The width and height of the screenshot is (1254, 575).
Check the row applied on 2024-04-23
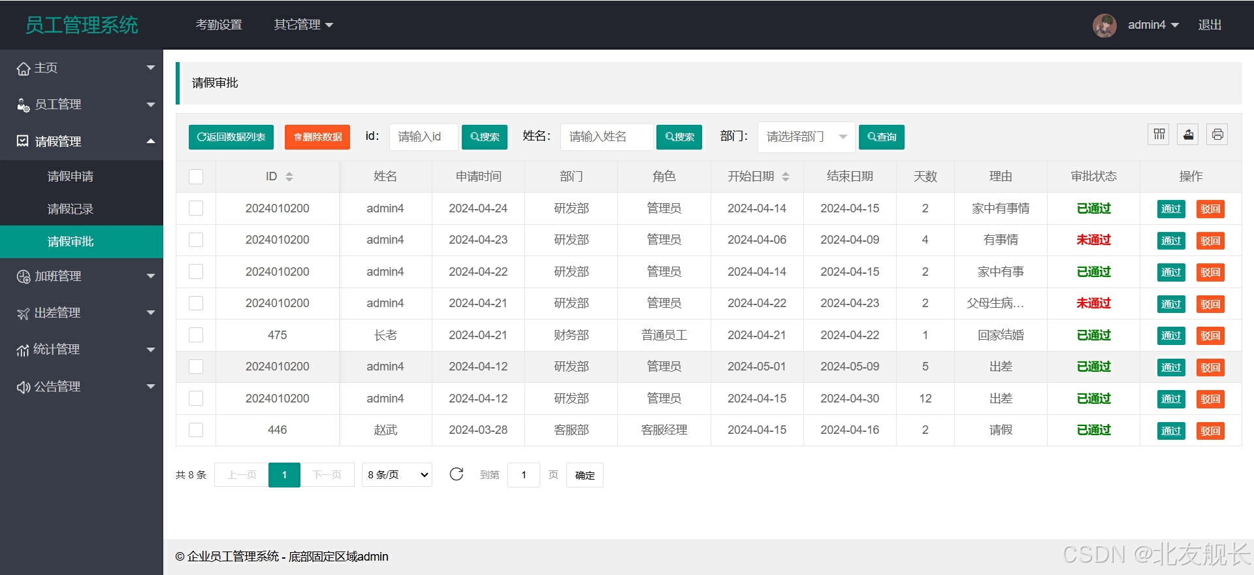(196, 240)
